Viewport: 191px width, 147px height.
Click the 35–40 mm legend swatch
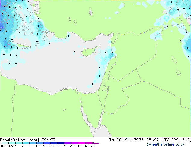point(75,143)
